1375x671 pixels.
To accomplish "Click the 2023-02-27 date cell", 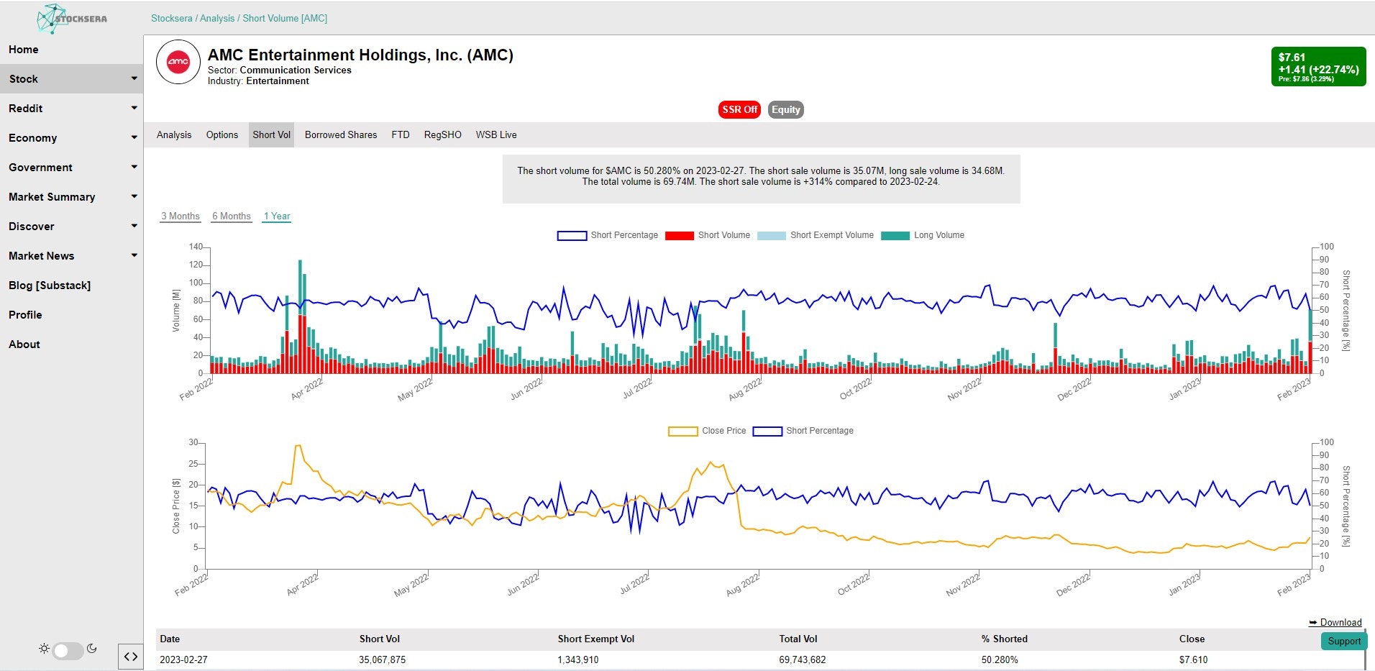I will pos(183,659).
